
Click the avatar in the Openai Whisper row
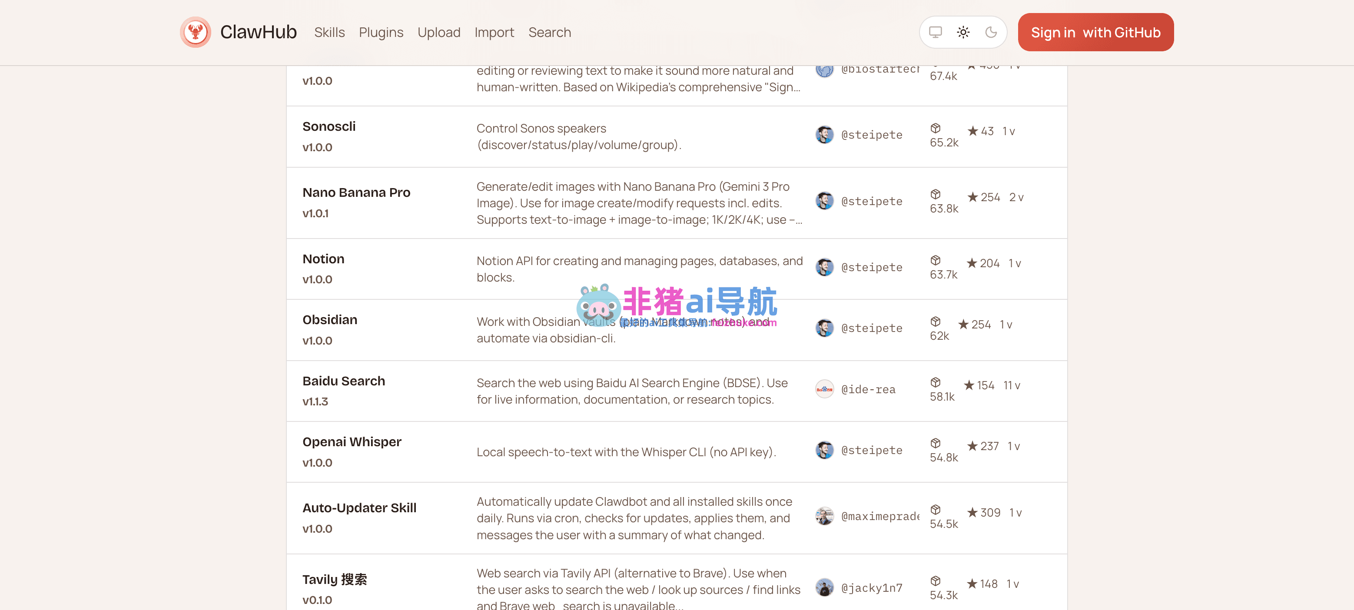coord(824,450)
